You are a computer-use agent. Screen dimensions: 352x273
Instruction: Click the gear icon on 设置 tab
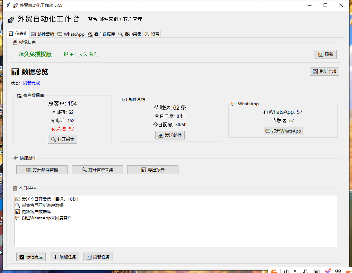pyautogui.click(x=147, y=34)
